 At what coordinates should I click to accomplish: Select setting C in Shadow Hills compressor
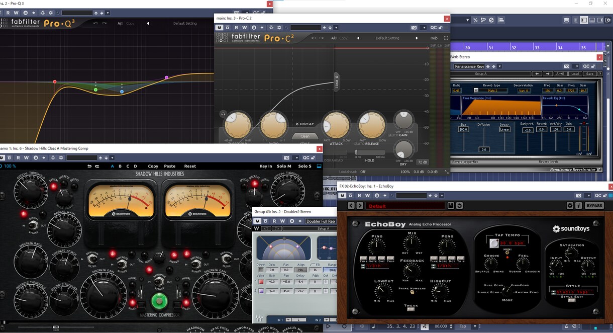[128, 166]
